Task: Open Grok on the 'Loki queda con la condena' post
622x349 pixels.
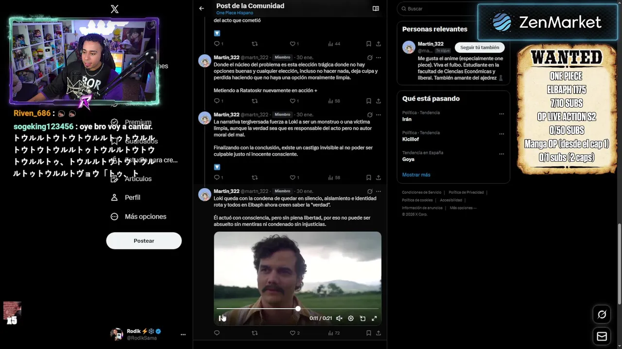Action: click(x=370, y=191)
